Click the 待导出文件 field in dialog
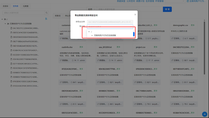 tap(110, 22)
